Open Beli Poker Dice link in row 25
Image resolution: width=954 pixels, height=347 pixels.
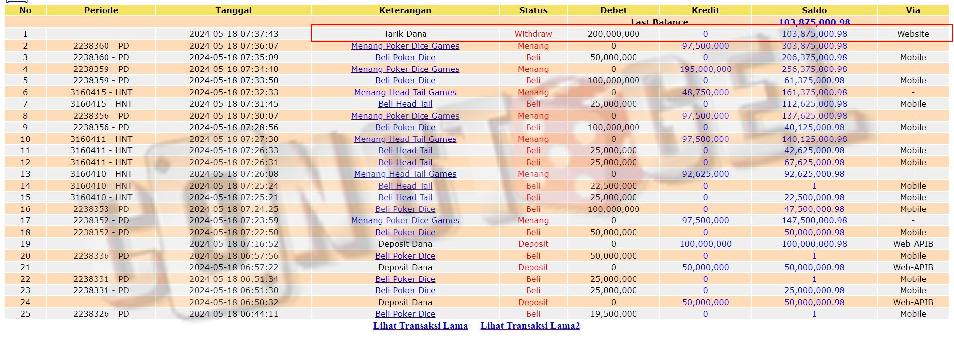click(405, 314)
